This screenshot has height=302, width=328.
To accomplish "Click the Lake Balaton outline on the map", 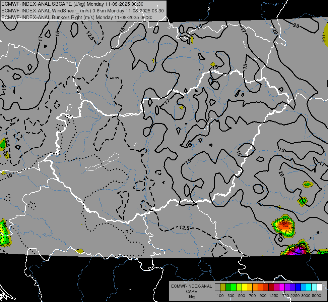I will [x=102, y=162].
